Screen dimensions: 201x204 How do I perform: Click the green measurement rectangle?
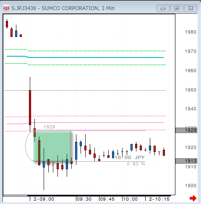(52, 146)
